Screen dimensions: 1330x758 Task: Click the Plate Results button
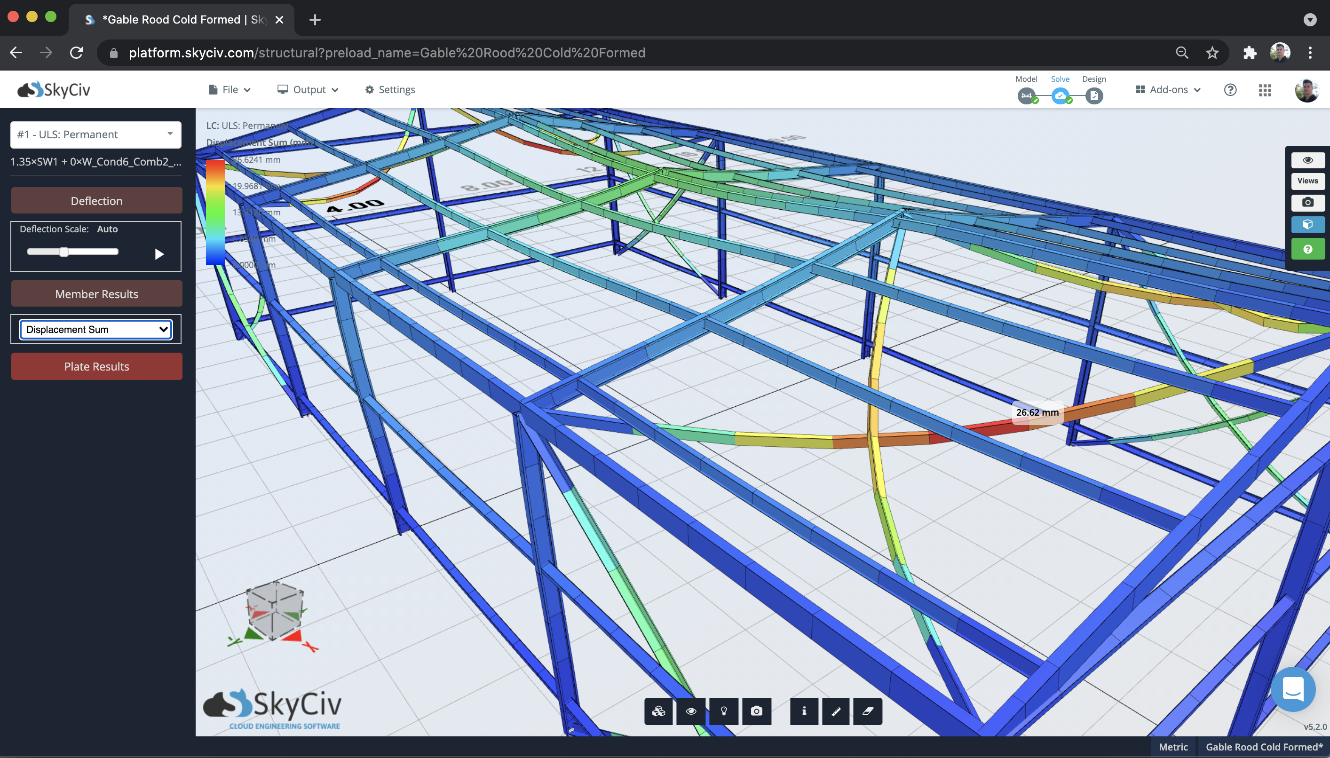click(96, 366)
